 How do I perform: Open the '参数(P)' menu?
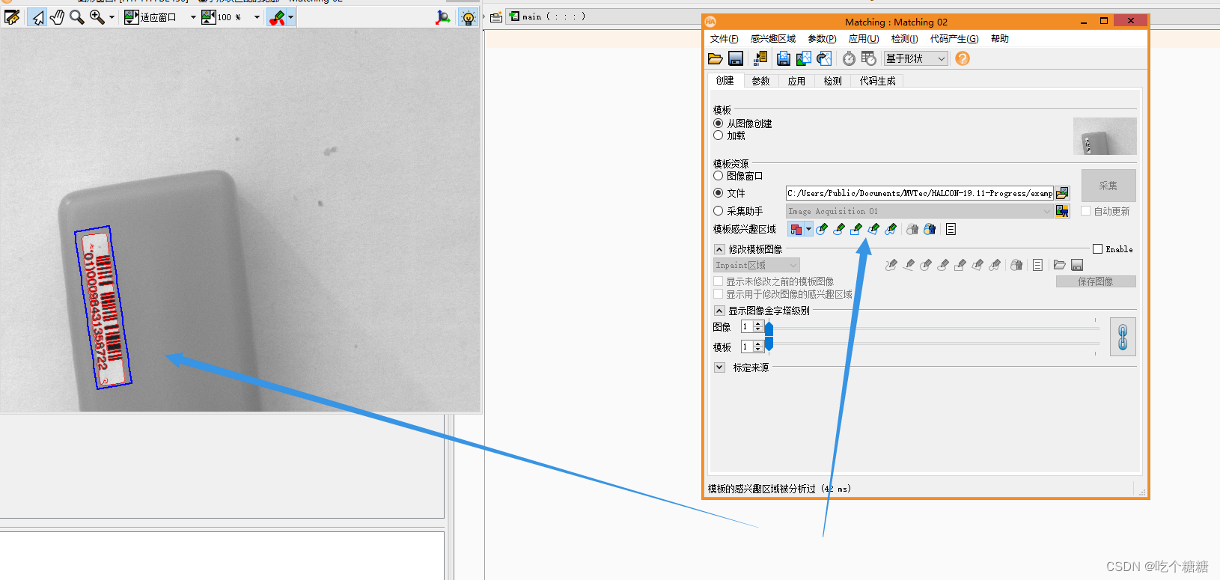(x=822, y=39)
